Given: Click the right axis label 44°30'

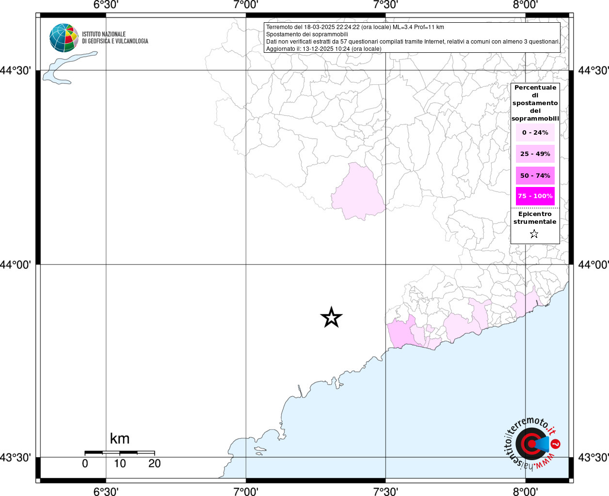Looking at the screenshot, I should 593,71.
